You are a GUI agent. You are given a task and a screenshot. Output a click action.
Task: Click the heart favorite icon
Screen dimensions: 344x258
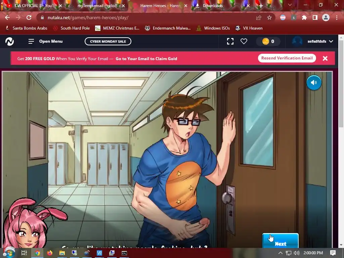pos(244,41)
